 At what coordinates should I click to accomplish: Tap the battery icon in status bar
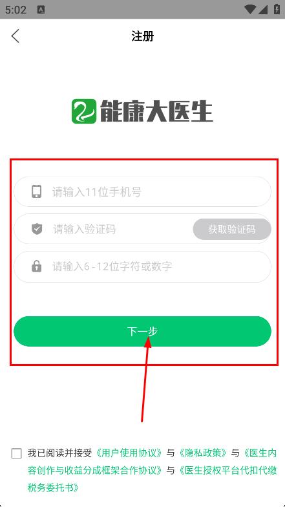pos(277,9)
